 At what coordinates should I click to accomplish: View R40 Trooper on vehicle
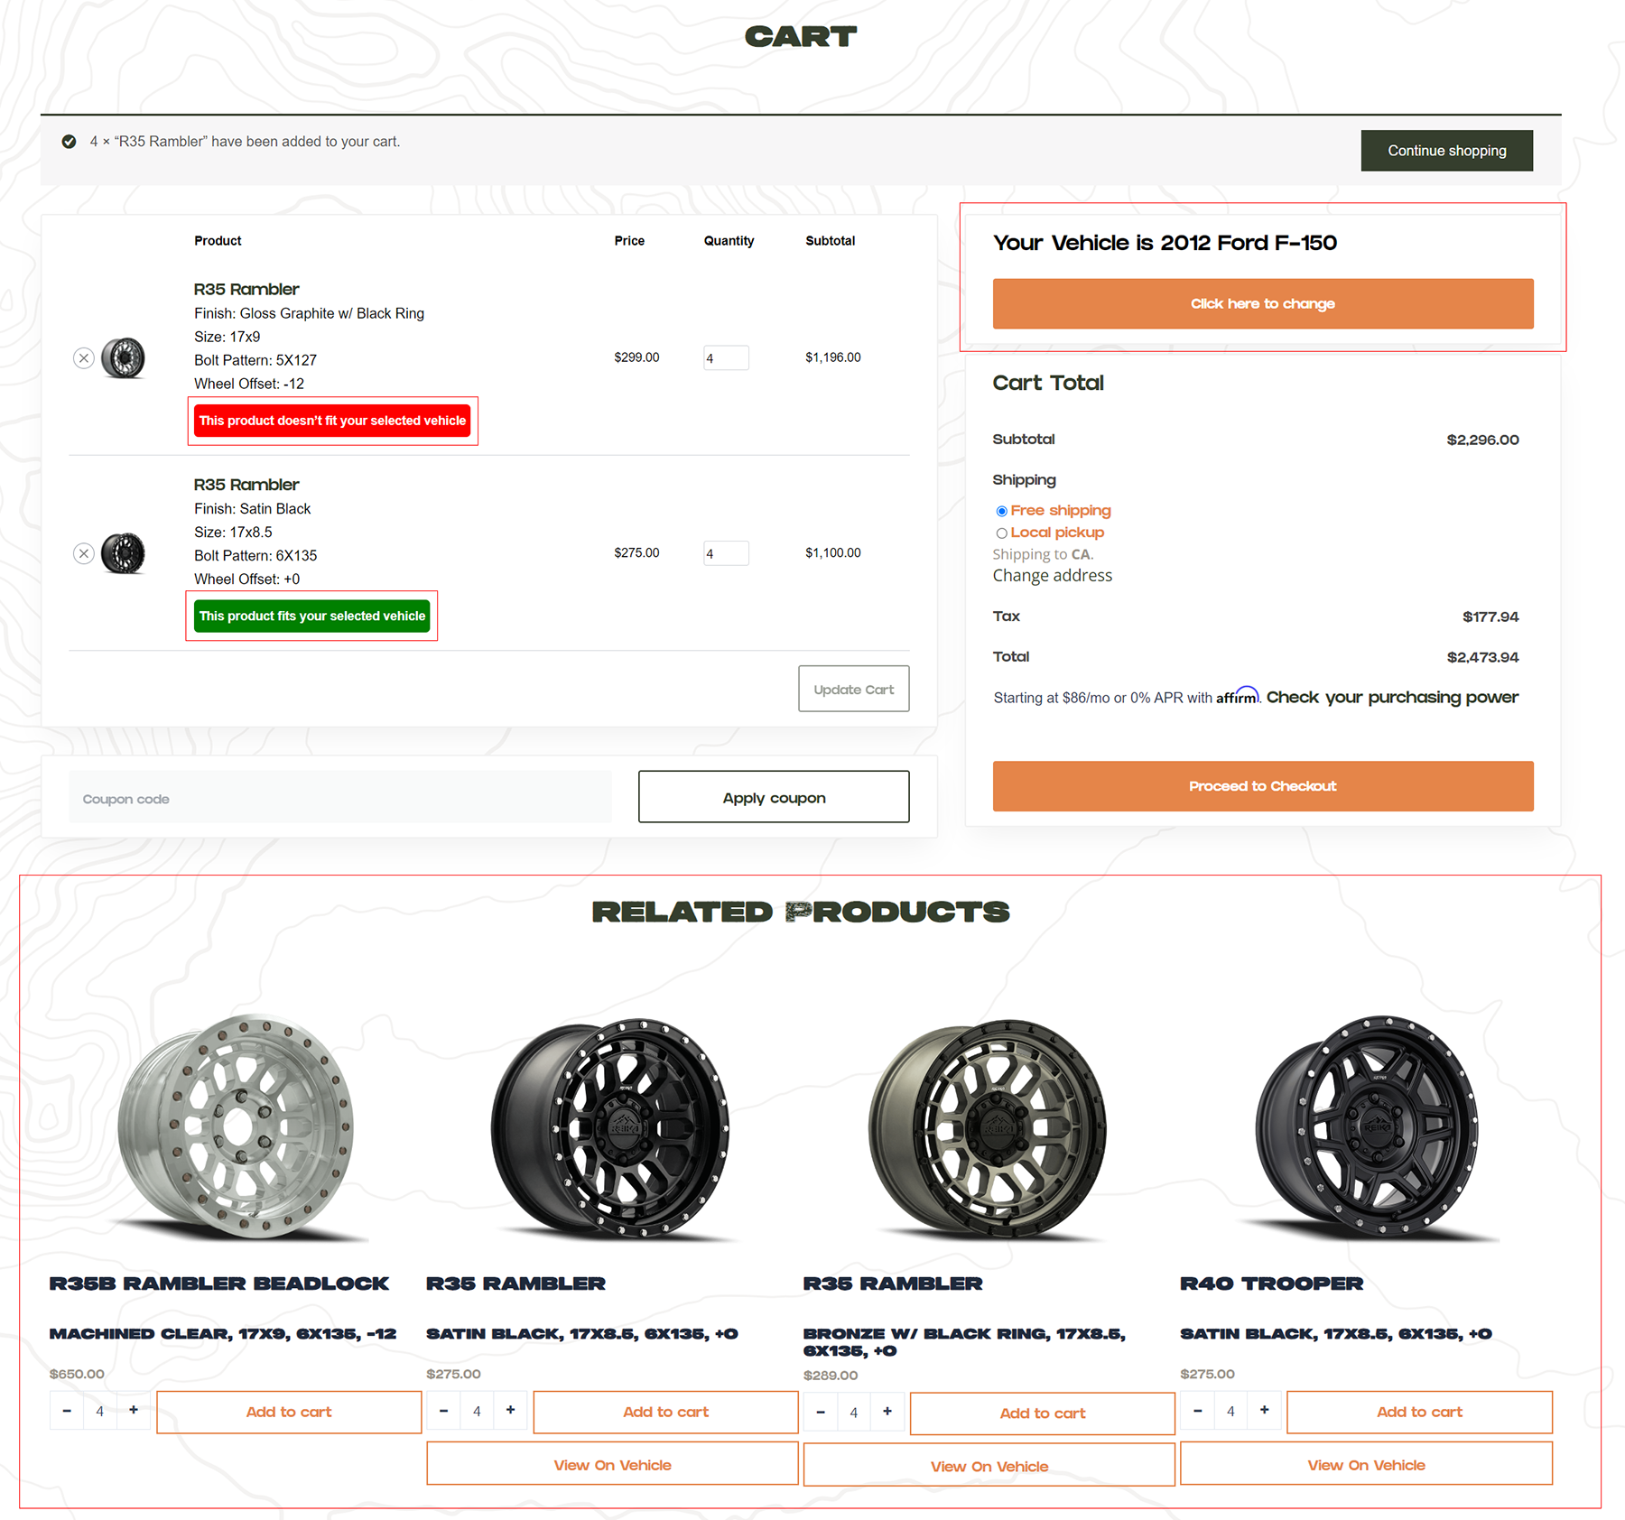(1366, 1465)
